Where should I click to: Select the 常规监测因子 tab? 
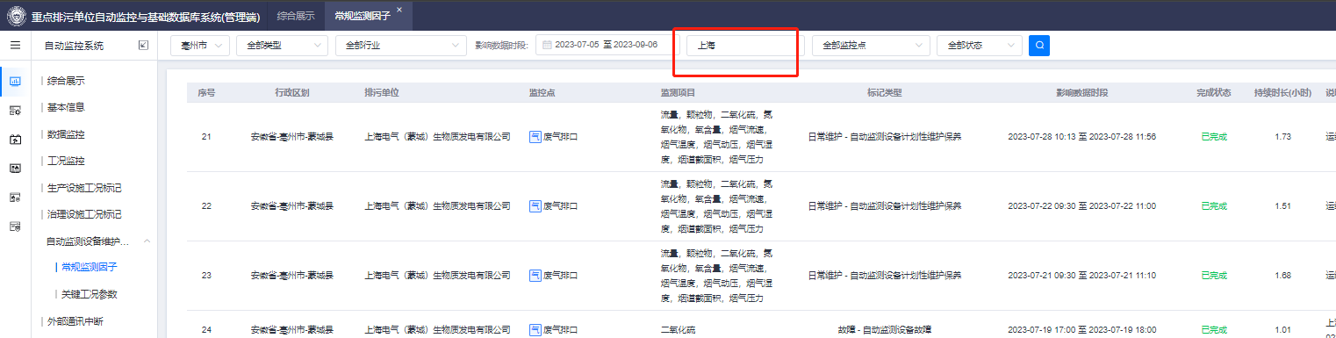click(x=362, y=16)
